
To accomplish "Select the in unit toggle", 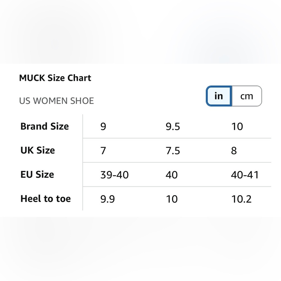I will (219, 96).
